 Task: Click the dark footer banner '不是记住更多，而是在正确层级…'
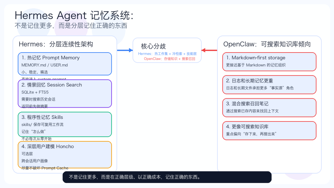coord(167,177)
